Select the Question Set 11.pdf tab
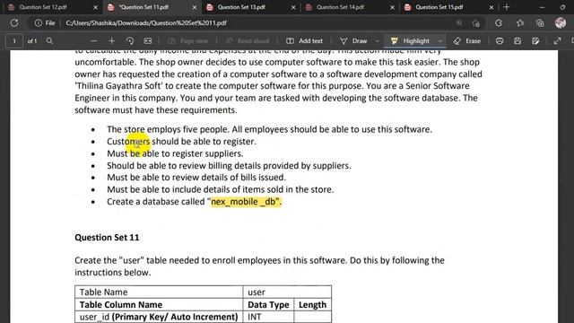Viewport: 574px width, 323px height. tap(152, 7)
